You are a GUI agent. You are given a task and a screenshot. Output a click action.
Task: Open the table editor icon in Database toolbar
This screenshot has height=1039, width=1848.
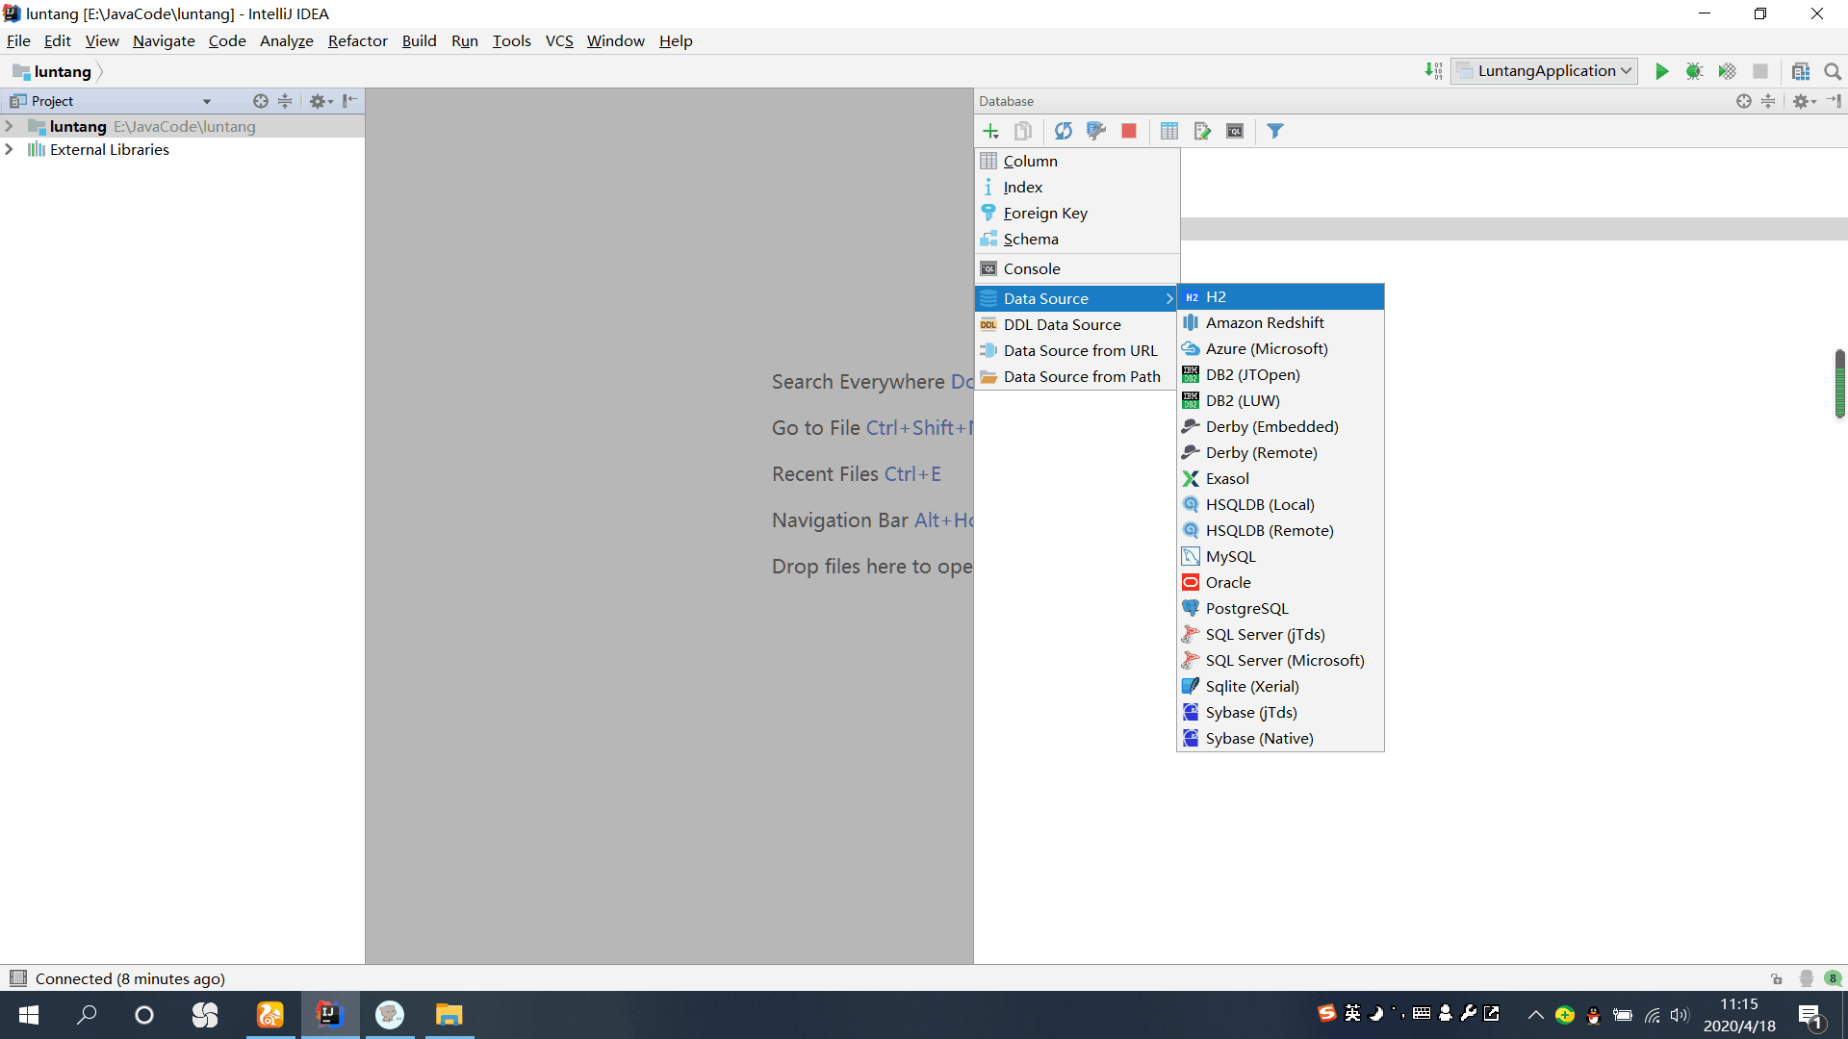tap(1169, 132)
